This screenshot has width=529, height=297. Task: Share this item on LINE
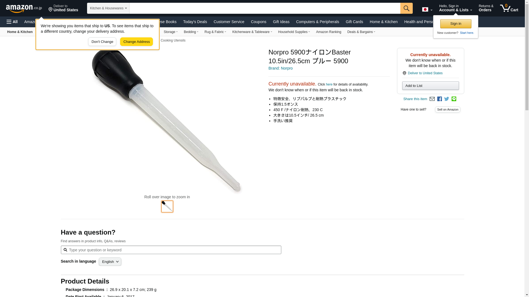[454, 99]
